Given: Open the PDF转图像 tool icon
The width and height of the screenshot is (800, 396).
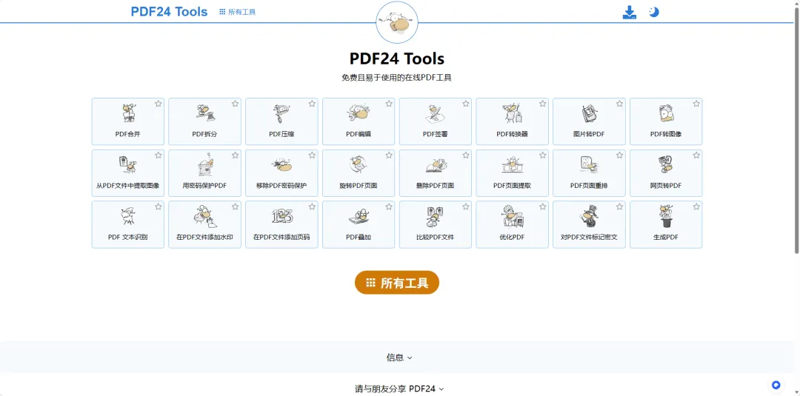Looking at the screenshot, I should 666,113.
